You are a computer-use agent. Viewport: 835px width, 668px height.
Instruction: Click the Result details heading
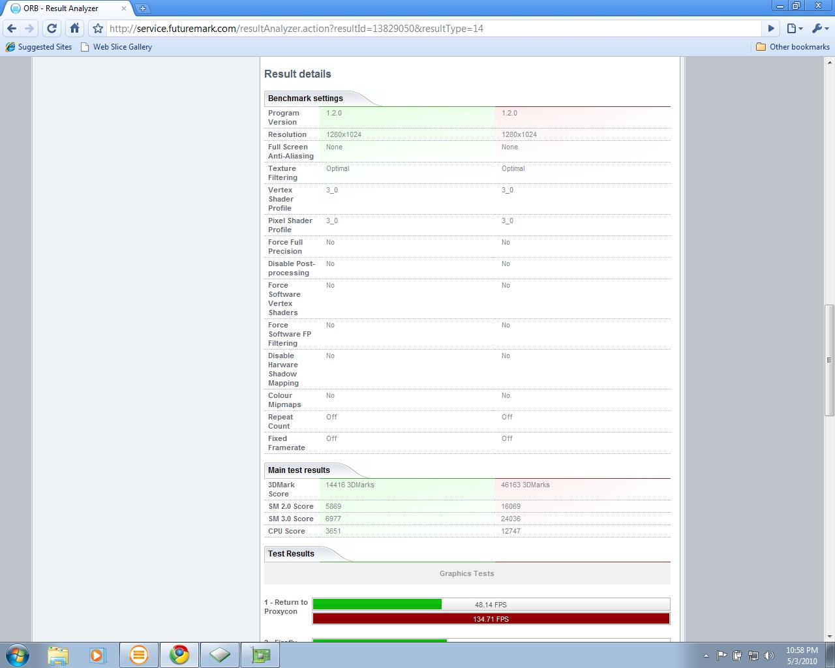(297, 74)
